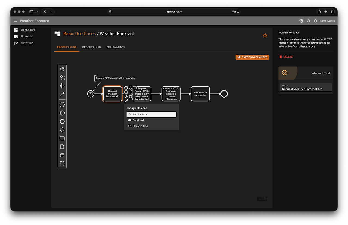Click the wrench change-type icon
The height and width of the screenshot is (225, 348).
pos(126,96)
